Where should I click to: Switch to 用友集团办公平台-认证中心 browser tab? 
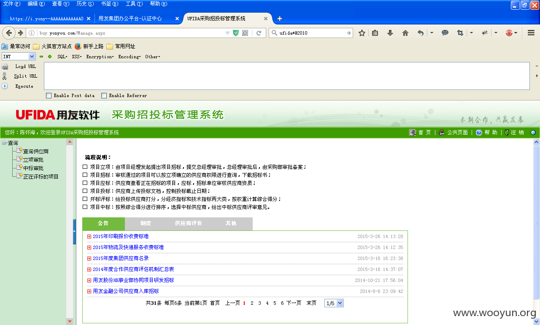138,19
